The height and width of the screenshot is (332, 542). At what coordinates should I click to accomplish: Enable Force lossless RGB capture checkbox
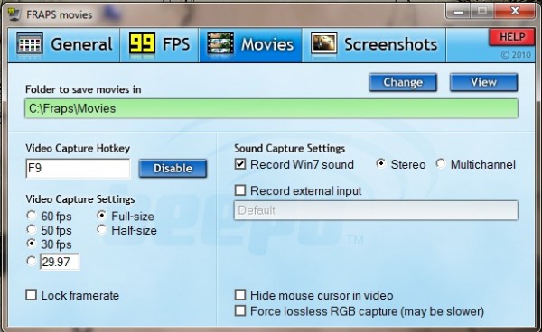[240, 310]
